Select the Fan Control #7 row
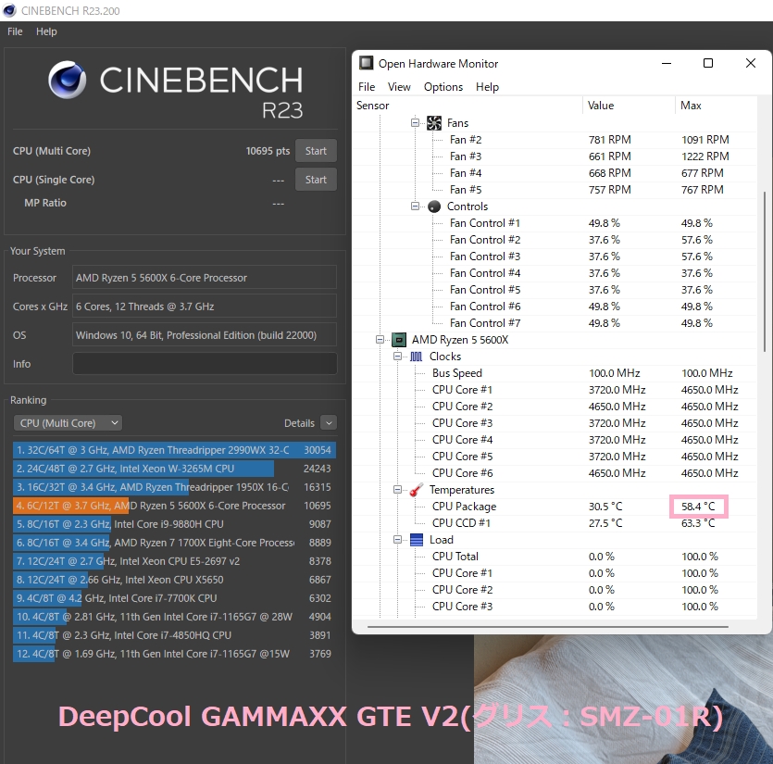This screenshot has width=773, height=764. (555, 323)
